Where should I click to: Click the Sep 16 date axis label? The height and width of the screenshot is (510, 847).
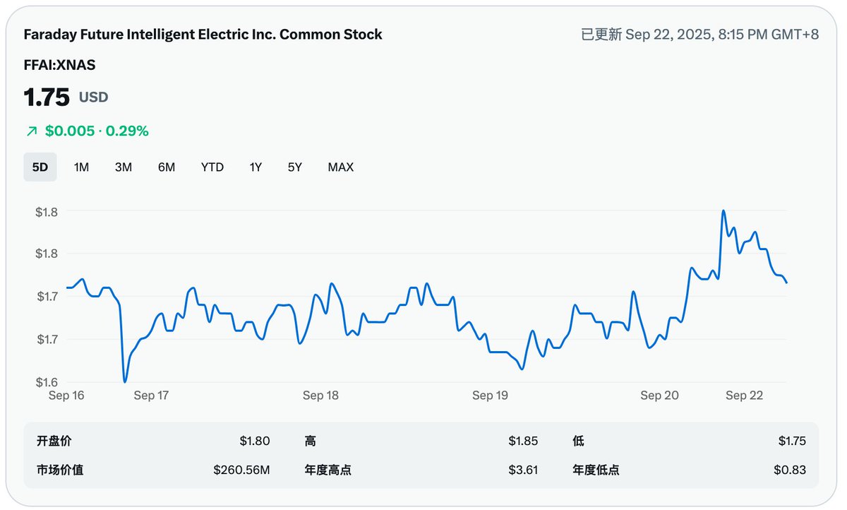pos(66,396)
